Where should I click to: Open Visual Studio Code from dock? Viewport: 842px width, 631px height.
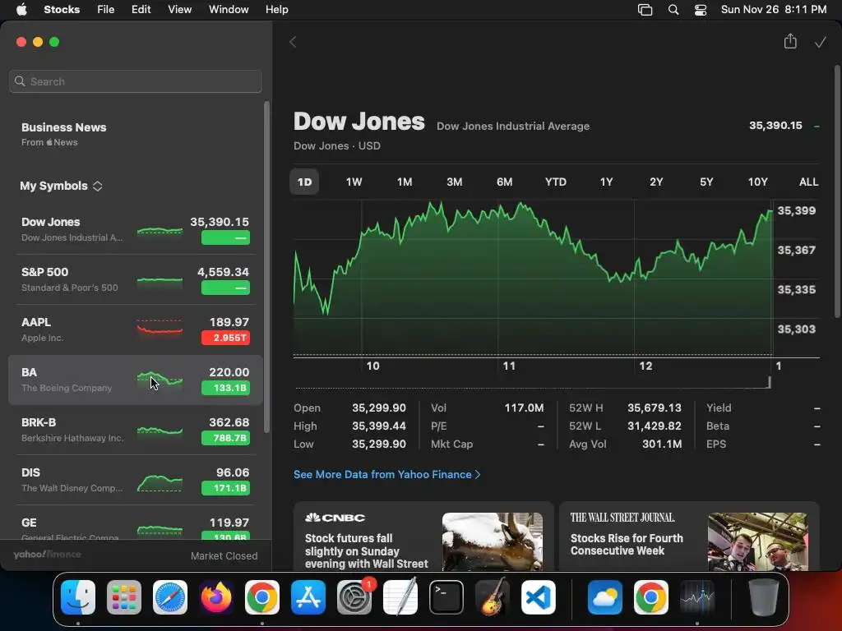pyautogui.click(x=539, y=597)
